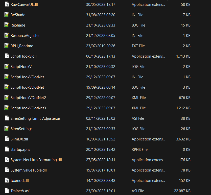Select the System.ValueTuple.dll file name
211x195 pixels.
pyautogui.click(x=29, y=170)
